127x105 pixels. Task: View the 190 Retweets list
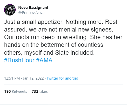point(16,92)
